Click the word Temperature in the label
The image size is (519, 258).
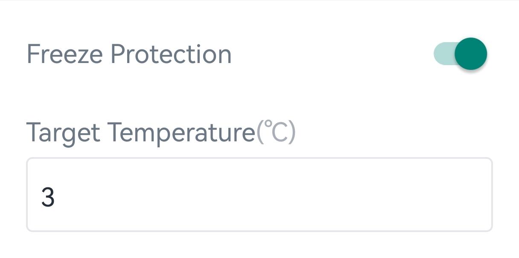coord(181,132)
